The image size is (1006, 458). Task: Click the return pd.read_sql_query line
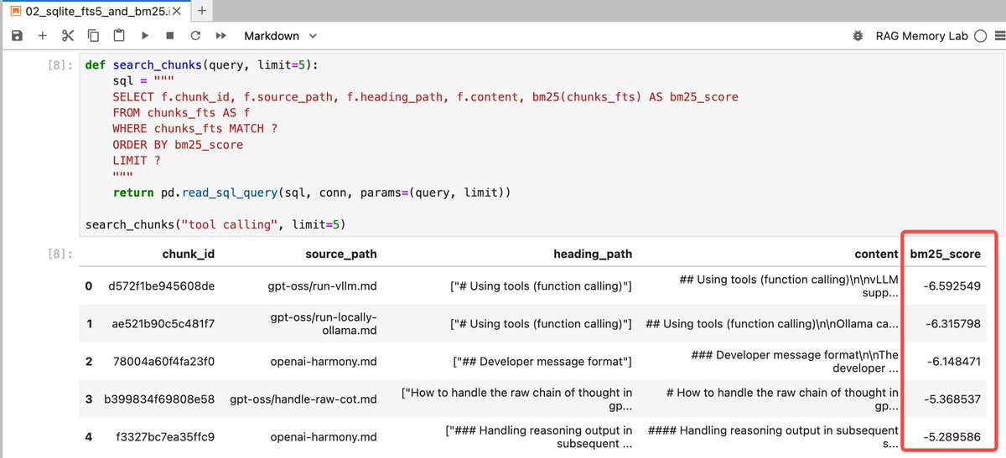(x=312, y=193)
